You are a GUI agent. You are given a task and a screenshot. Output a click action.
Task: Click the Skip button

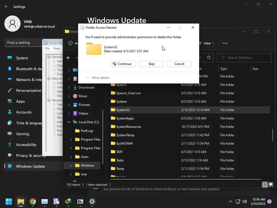tap(151, 64)
